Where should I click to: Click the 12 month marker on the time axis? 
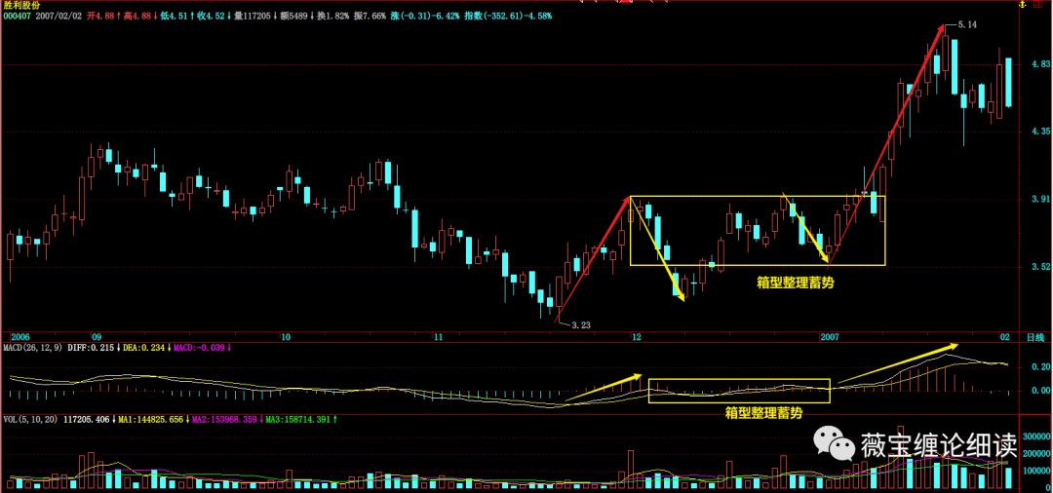[636, 337]
